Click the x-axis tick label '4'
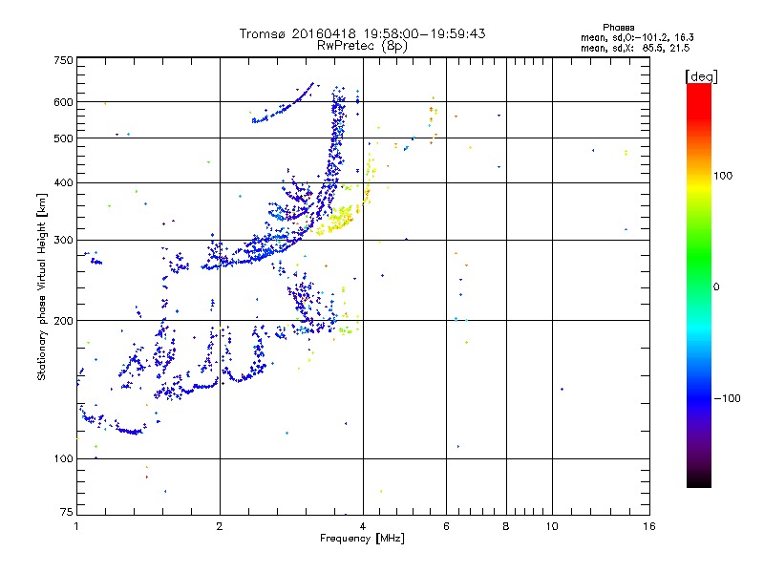This screenshot has height=573, width=764. [363, 526]
